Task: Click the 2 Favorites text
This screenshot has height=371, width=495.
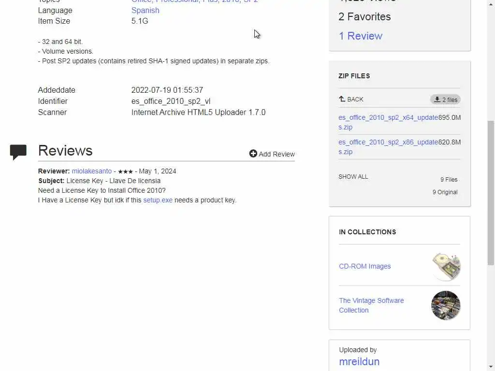Action: [x=364, y=17]
